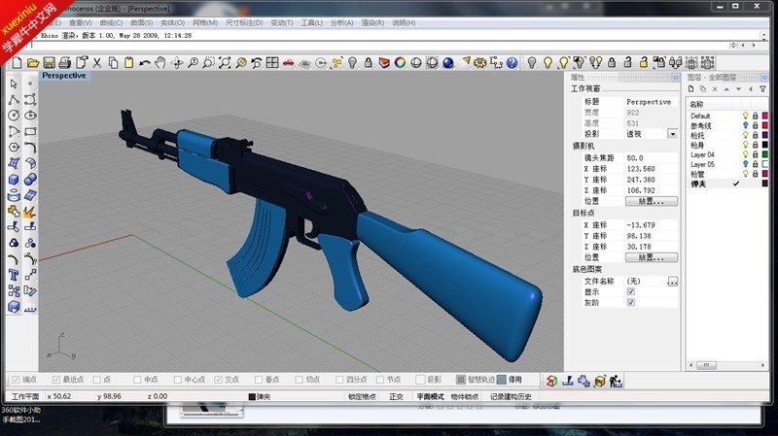Cut selection with the scissors icon
The width and height of the screenshot is (778, 436).
click(x=97, y=63)
